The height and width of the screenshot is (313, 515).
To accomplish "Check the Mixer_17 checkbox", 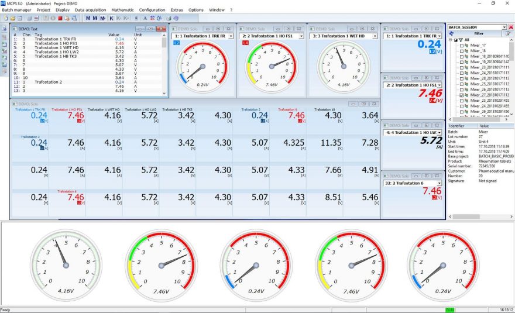I will (x=462, y=46).
